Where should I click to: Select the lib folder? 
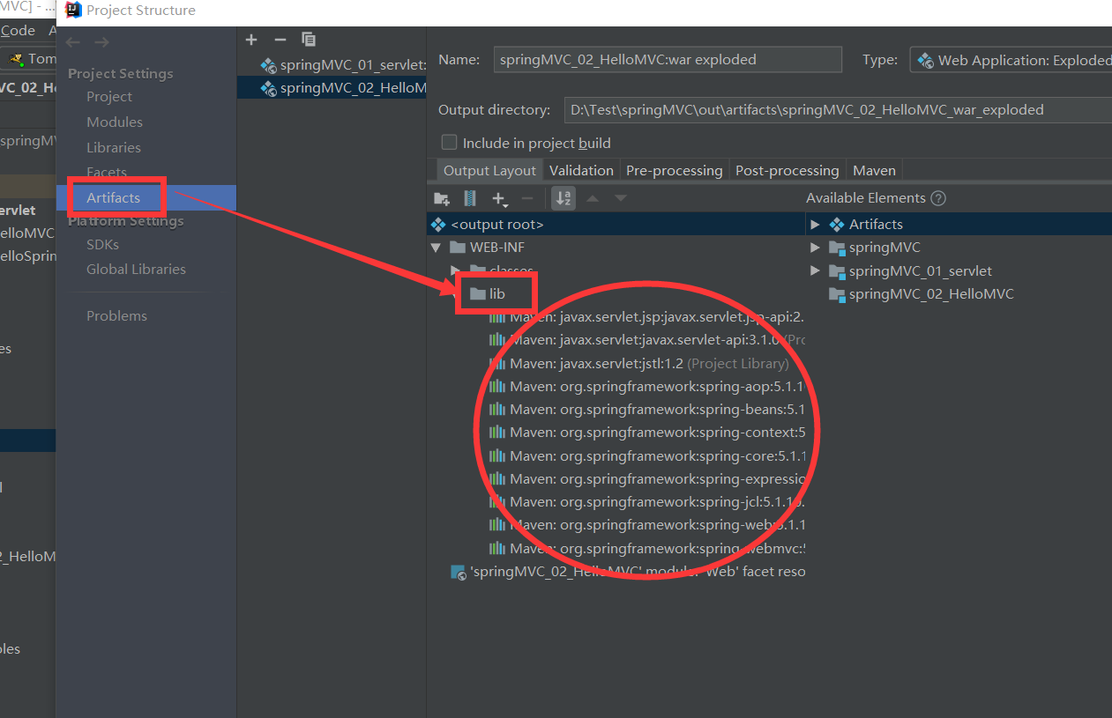click(496, 293)
